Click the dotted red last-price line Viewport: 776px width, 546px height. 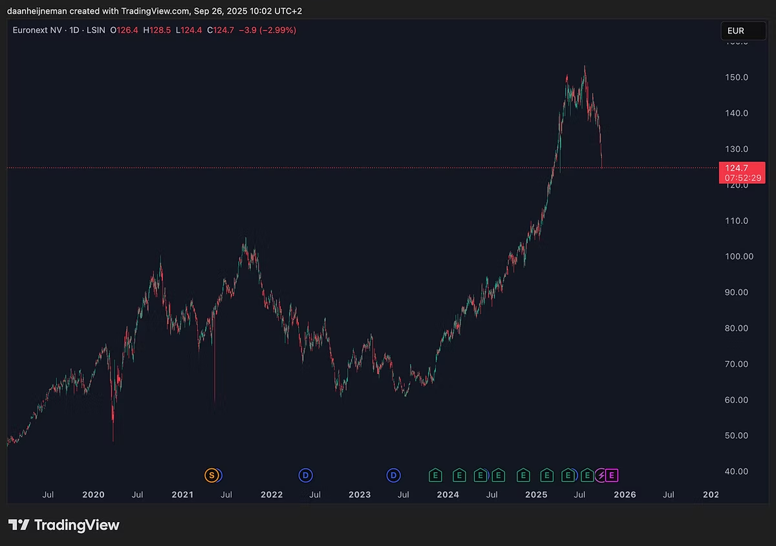tap(362, 168)
